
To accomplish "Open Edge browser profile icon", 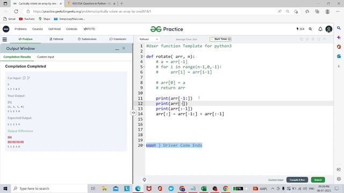I will [x=327, y=11].
